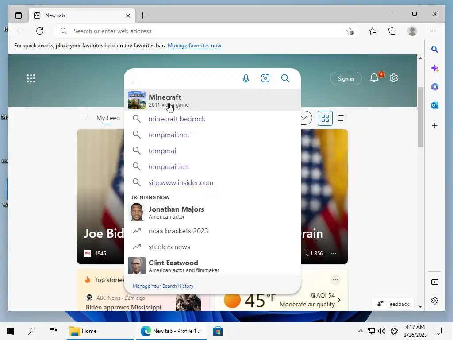Image resolution: width=453 pixels, height=340 pixels.
Task: Open notifications bell with 3 badge
Action: coord(374,78)
